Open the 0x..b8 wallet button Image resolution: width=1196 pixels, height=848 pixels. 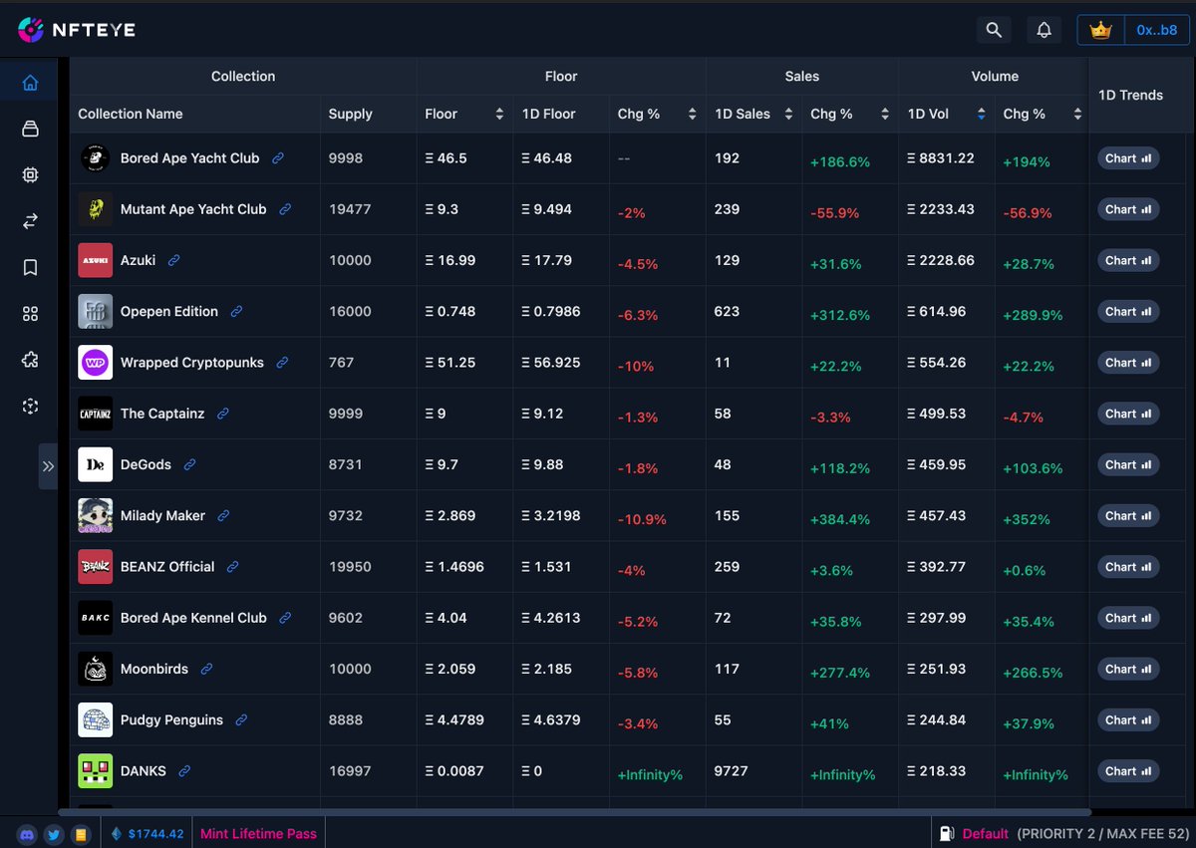pos(1156,30)
